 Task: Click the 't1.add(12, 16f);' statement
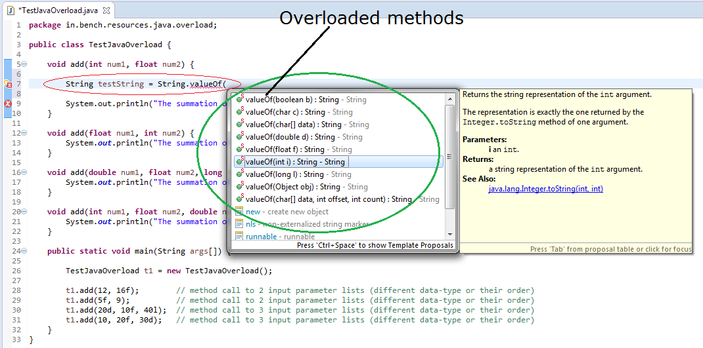coord(102,291)
